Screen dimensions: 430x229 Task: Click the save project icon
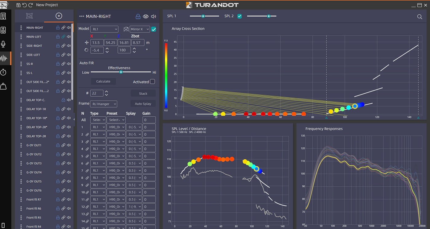(19, 5)
